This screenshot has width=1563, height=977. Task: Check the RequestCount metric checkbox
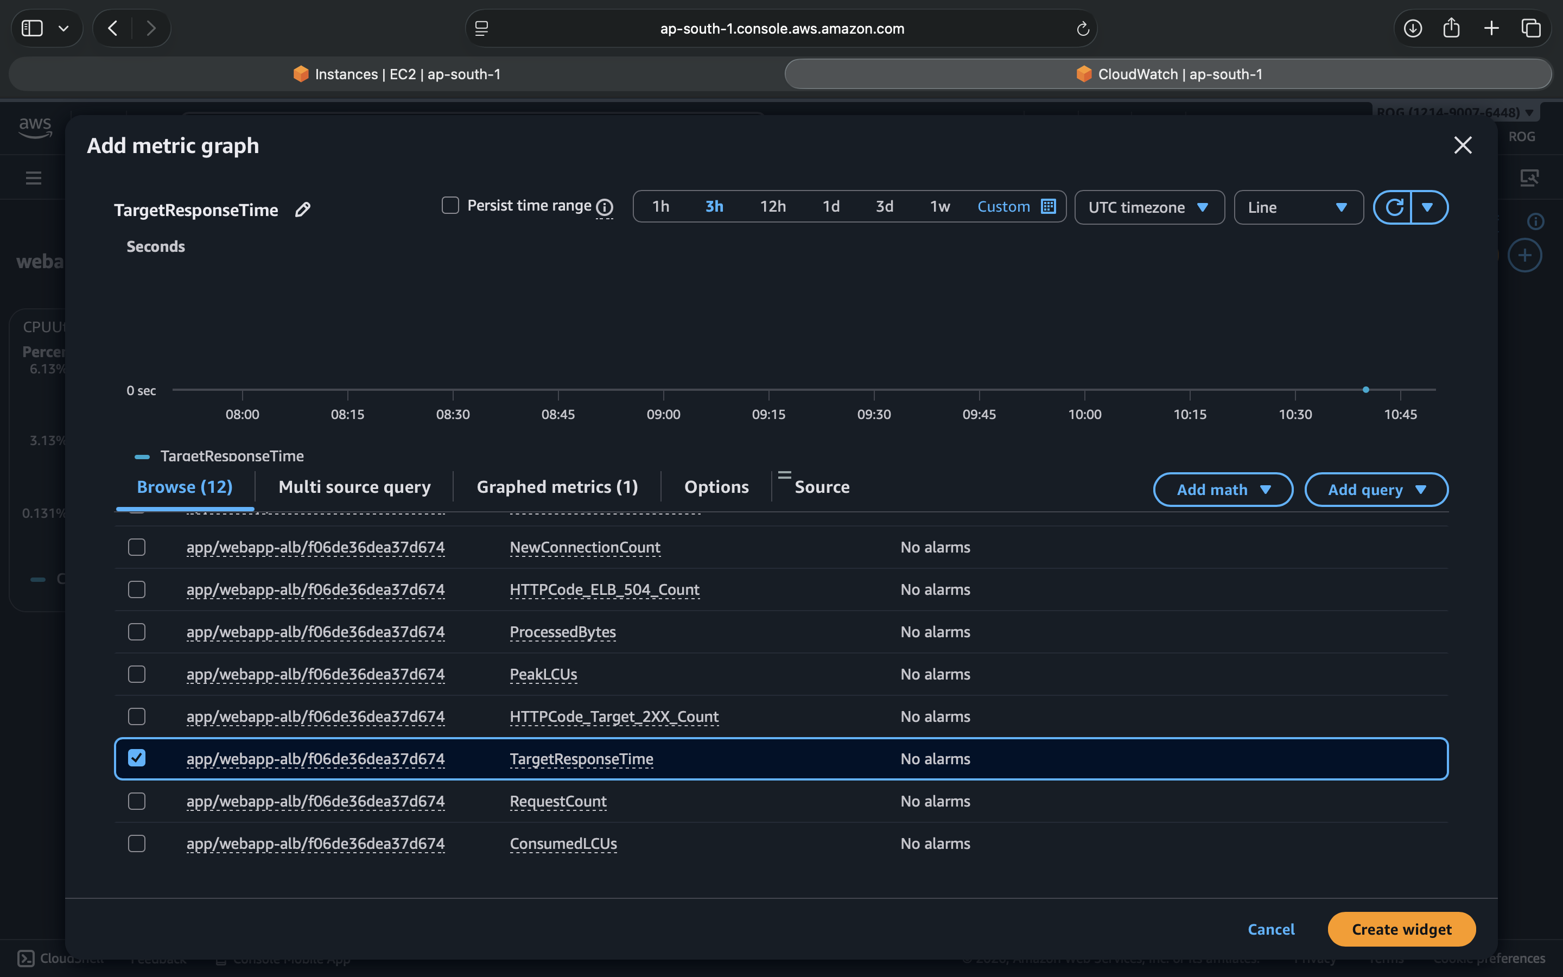(x=137, y=801)
